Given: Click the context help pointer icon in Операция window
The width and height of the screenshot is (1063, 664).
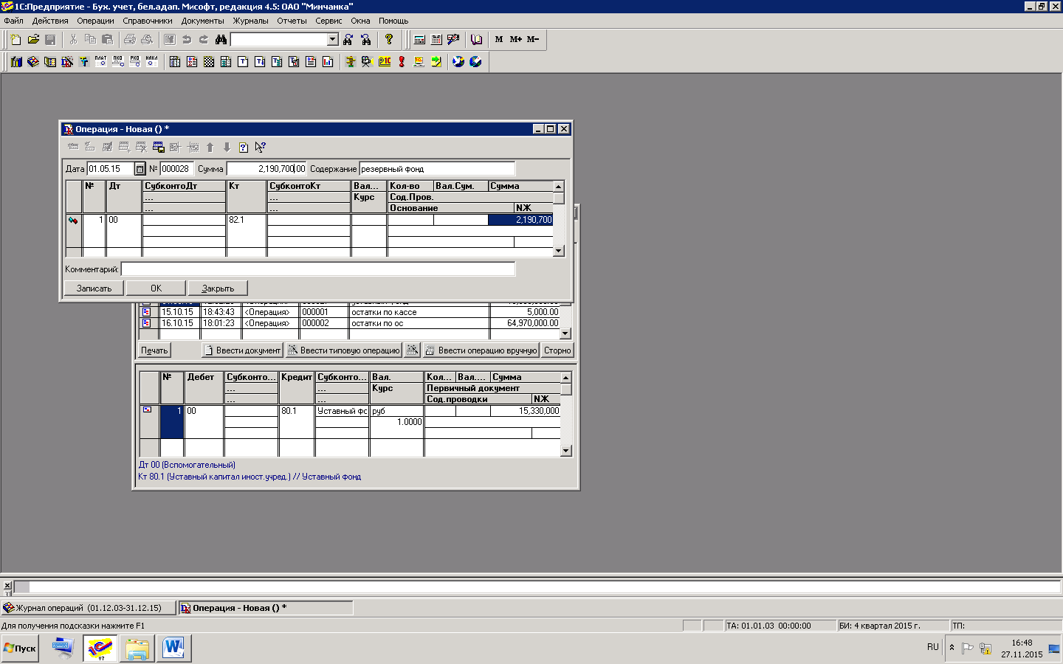Looking at the screenshot, I should [x=260, y=148].
